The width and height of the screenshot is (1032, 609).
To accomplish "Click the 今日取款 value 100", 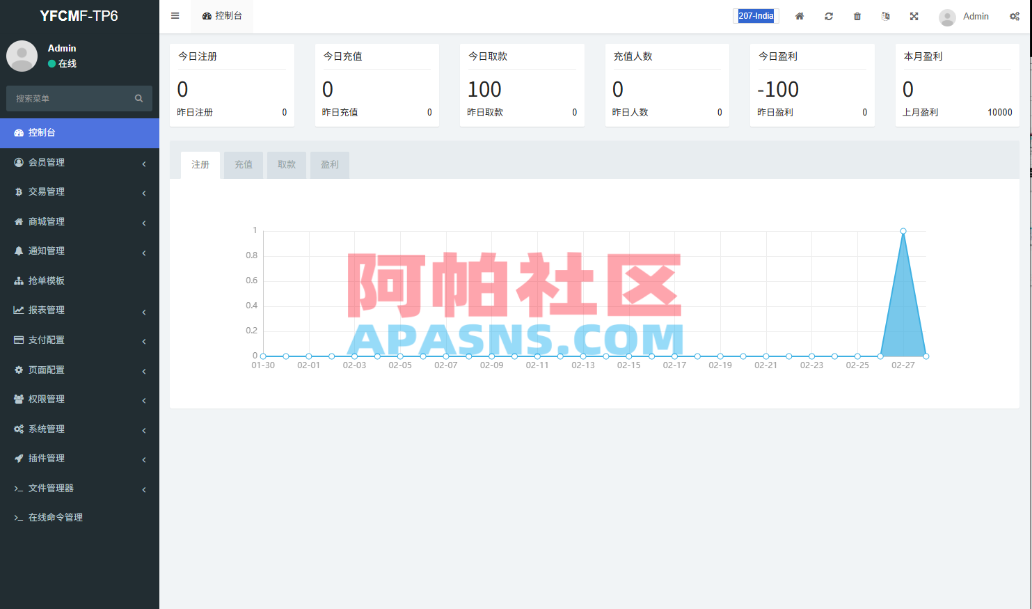I will 484,89.
